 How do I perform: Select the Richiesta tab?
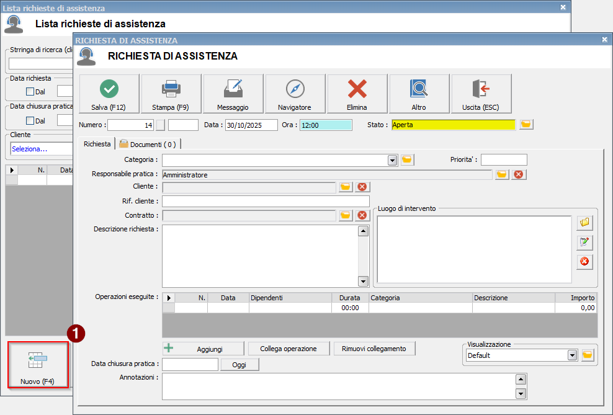coord(97,144)
